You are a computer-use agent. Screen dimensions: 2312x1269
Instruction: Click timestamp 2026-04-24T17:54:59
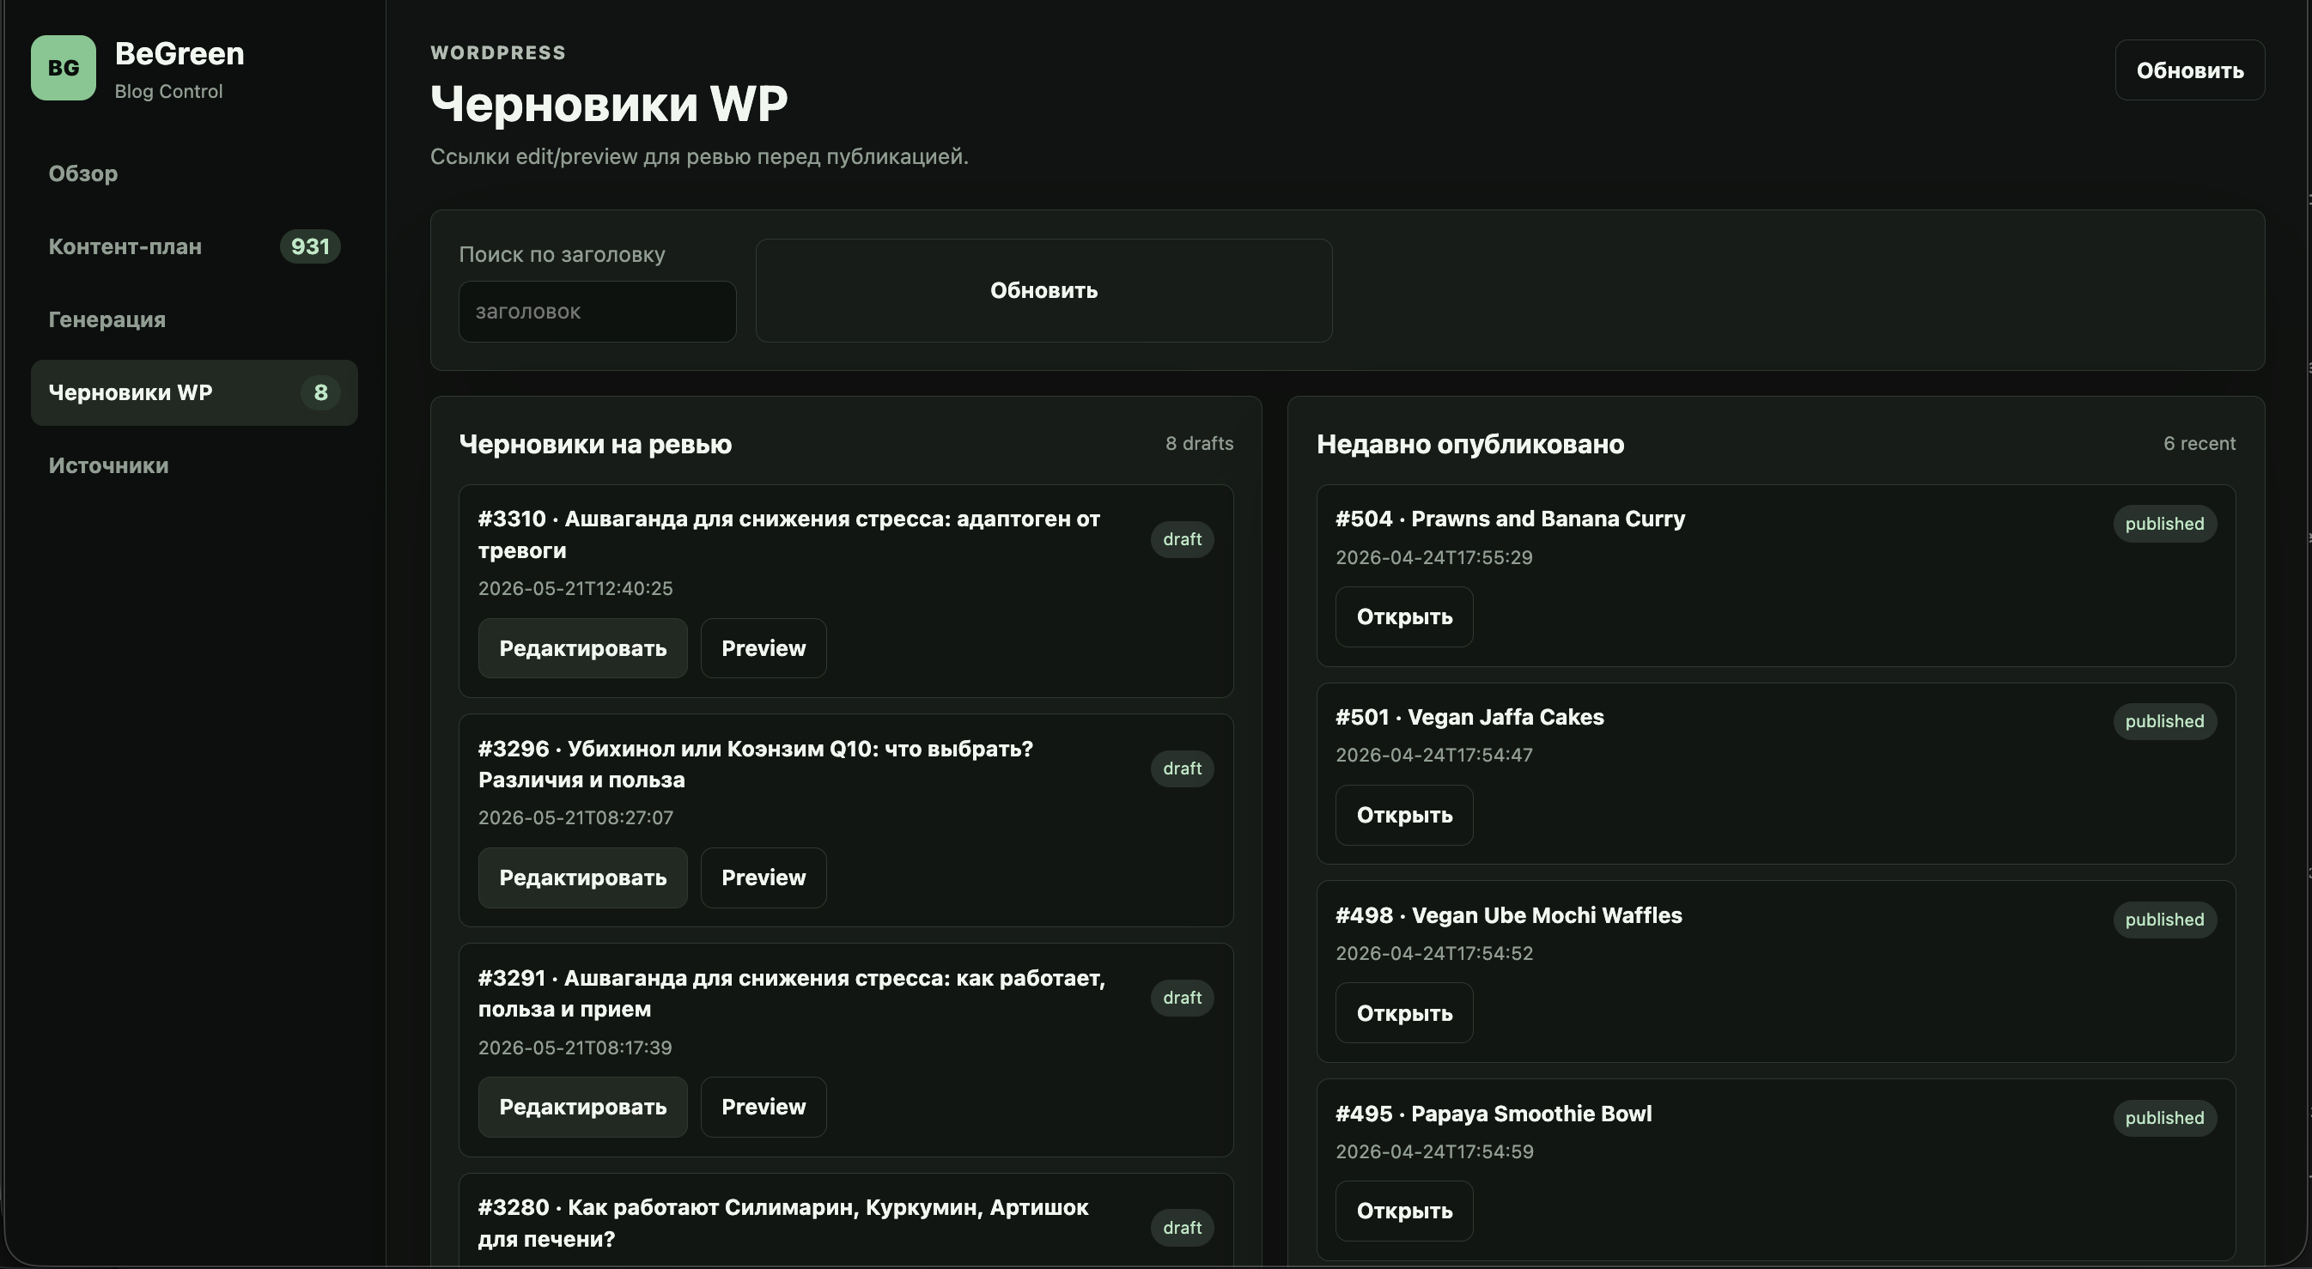point(1434,1151)
